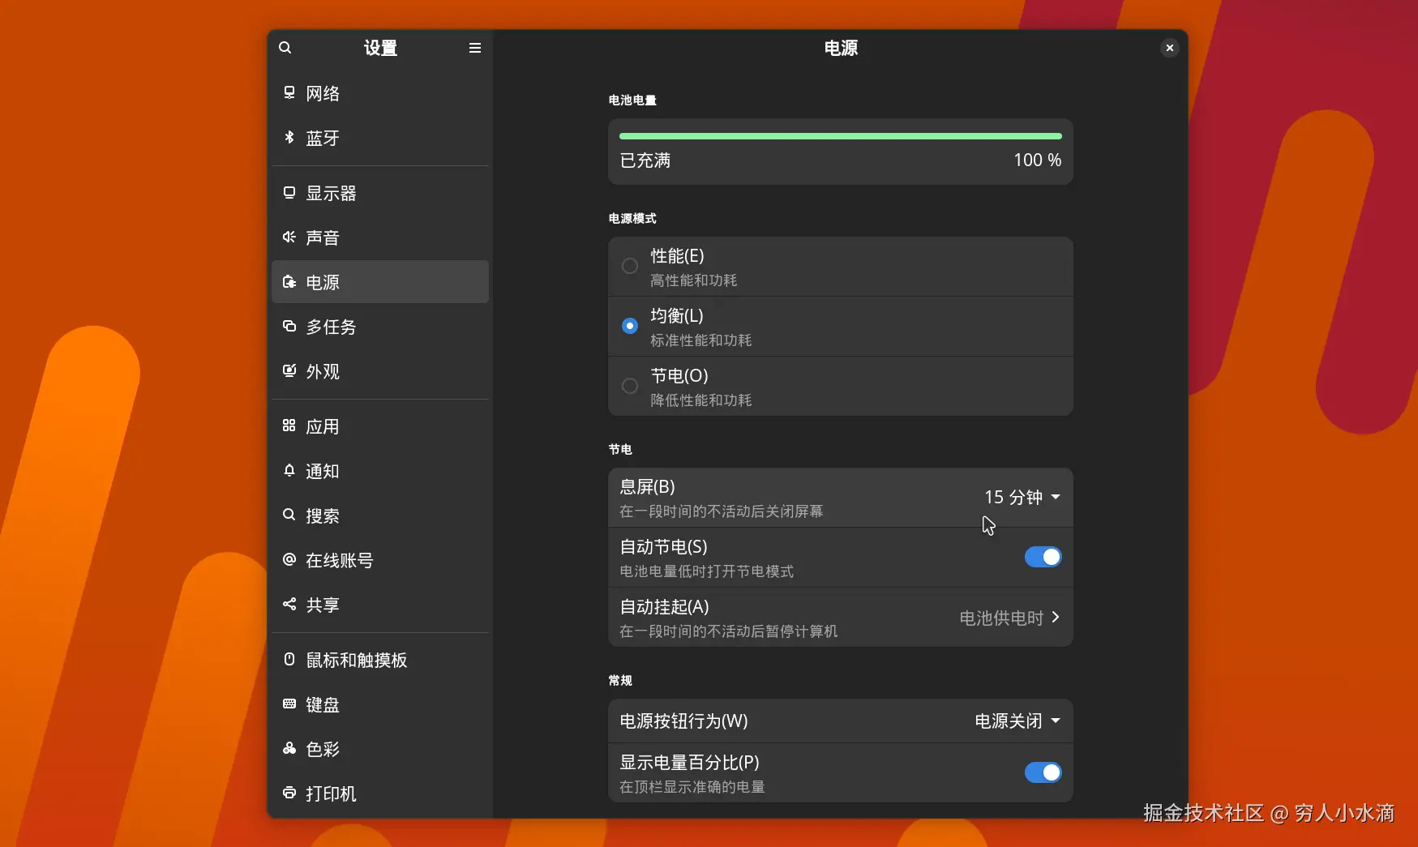Select the 性能(E) power mode radio button

point(630,266)
